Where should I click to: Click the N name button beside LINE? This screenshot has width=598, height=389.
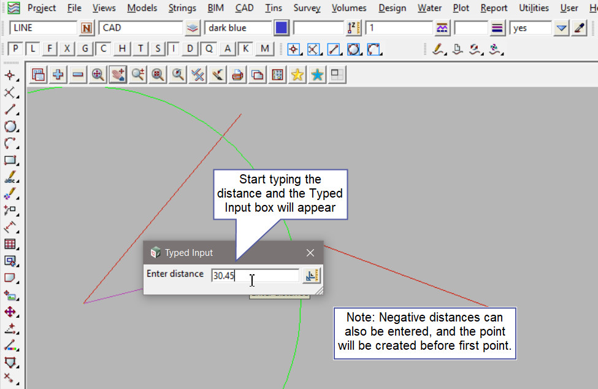point(87,28)
